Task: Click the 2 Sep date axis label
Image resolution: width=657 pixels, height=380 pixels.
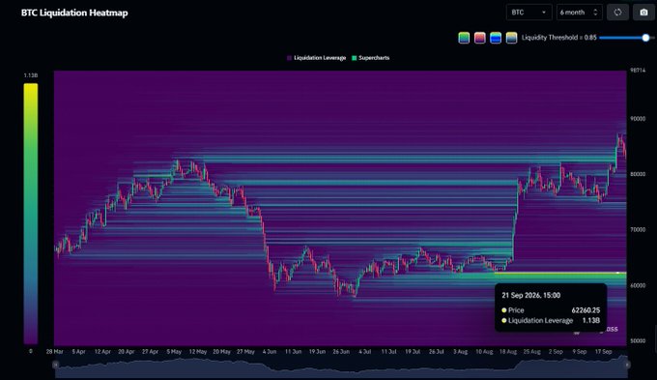Action: pyautogui.click(x=556, y=352)
